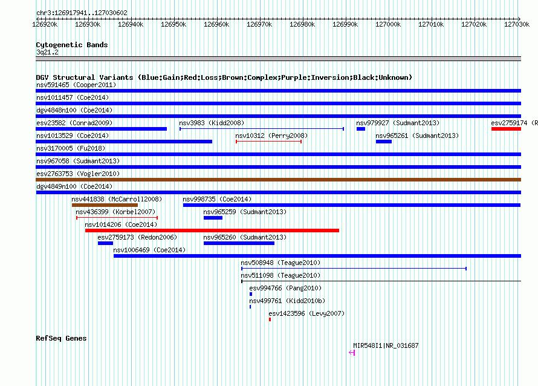Click the 127000k ruler tick label
Viewport: 538px width, 386px height.
pos(388,24)
